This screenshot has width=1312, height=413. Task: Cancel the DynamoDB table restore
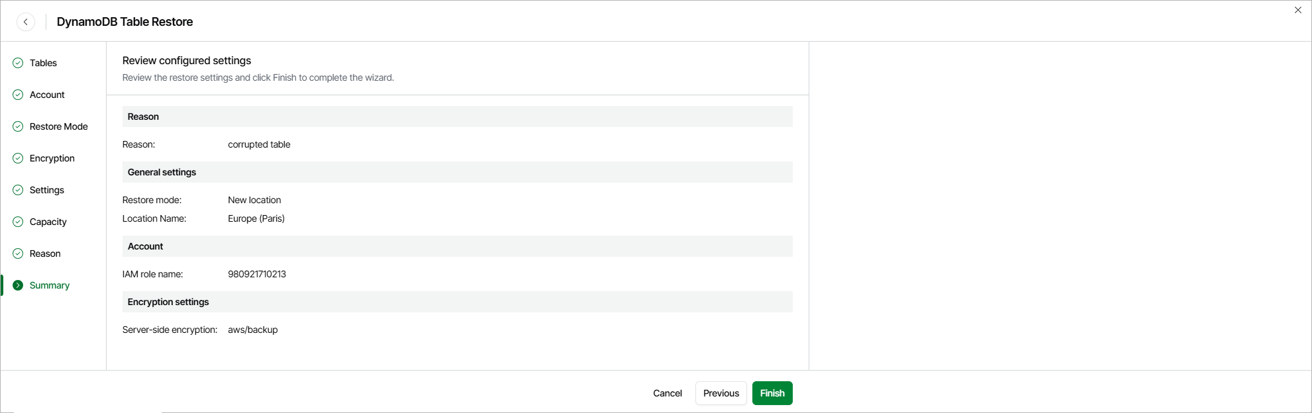(x=667, y=393)
